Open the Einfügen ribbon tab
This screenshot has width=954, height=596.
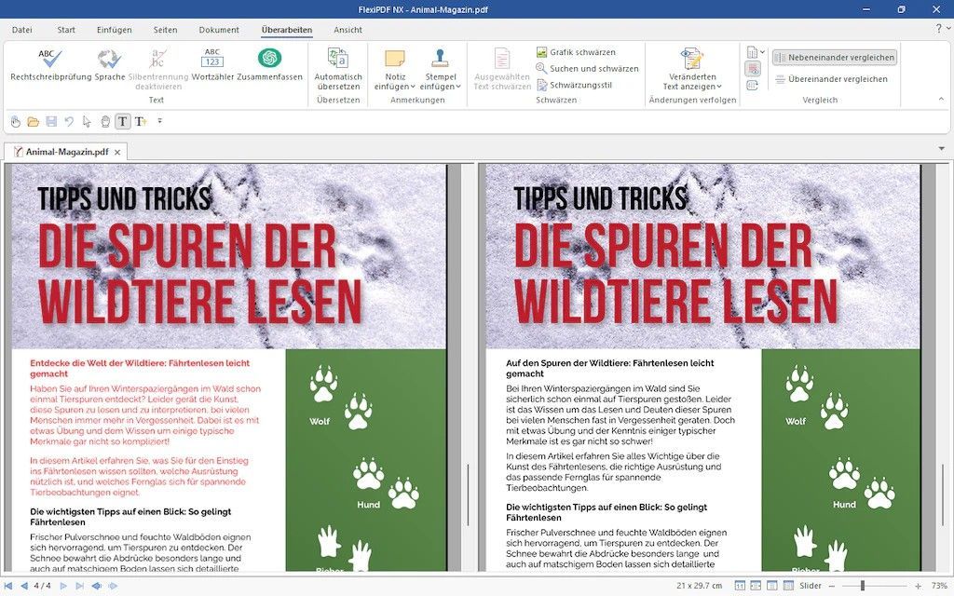point(114,30)
